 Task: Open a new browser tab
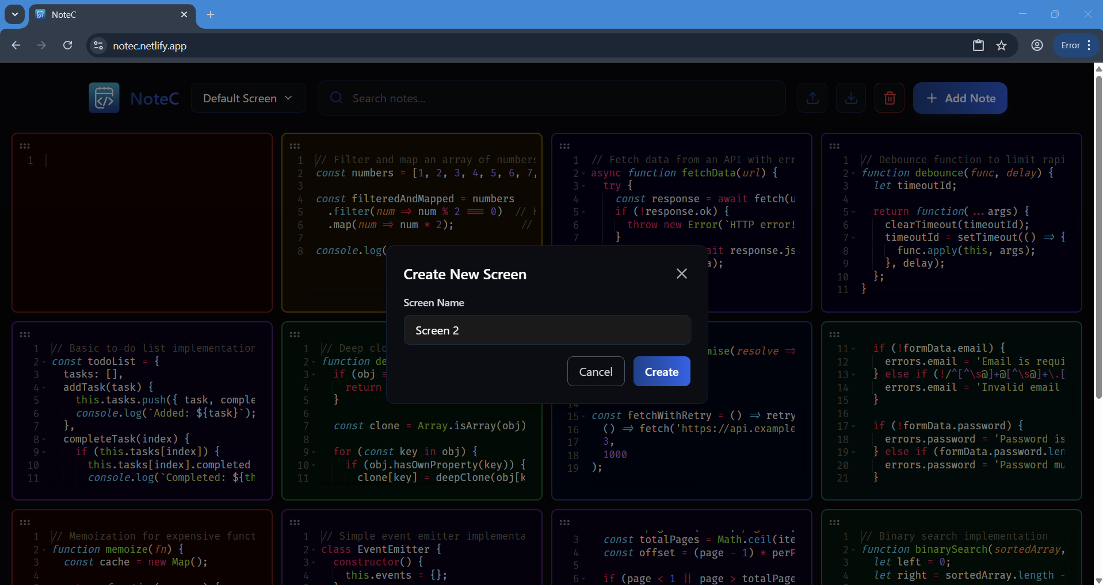pyautogui.click(x=211, y=14)
